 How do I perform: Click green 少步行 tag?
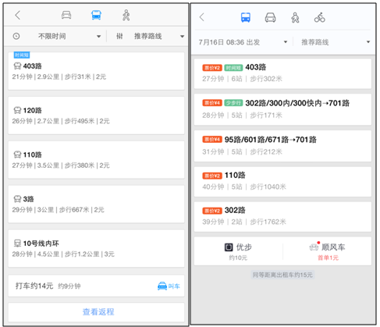click(x=233, y=103)
